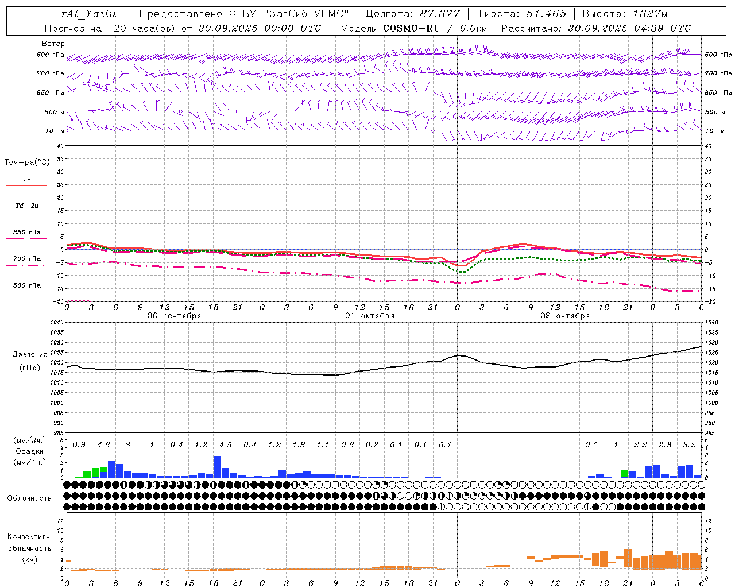The image size is (735, 588).
Task: Click the "Рассчитано: 30.09.2025 04:39 UTC" timestamp
Action: [596, 28]
